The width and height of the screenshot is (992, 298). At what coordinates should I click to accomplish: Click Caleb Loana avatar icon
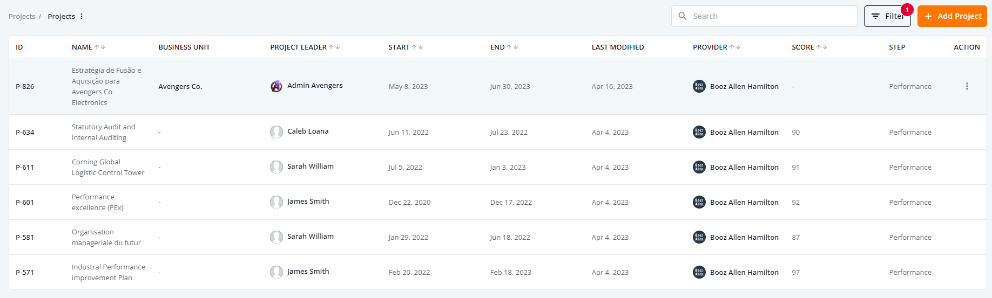[276, 132]
